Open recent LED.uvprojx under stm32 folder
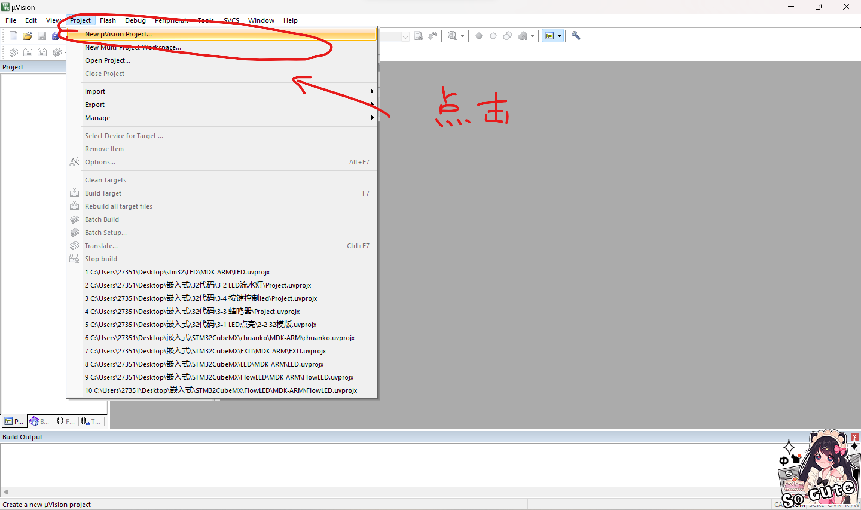Image resolution: width=861 pixels, height=510 pixels. pyautogui.click(x=177, y=272)
